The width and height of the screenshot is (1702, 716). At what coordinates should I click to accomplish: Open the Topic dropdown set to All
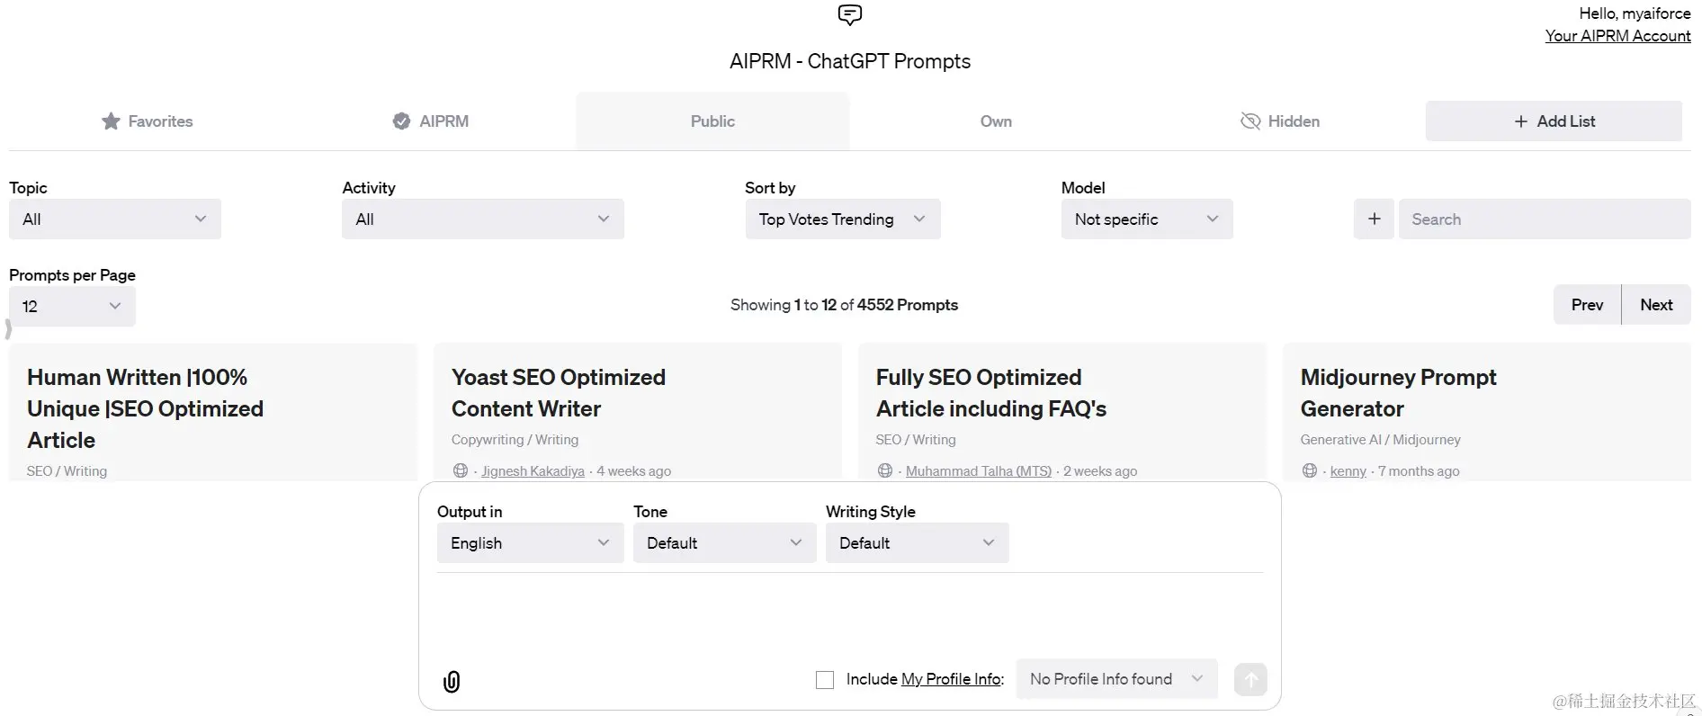[115, 219]
